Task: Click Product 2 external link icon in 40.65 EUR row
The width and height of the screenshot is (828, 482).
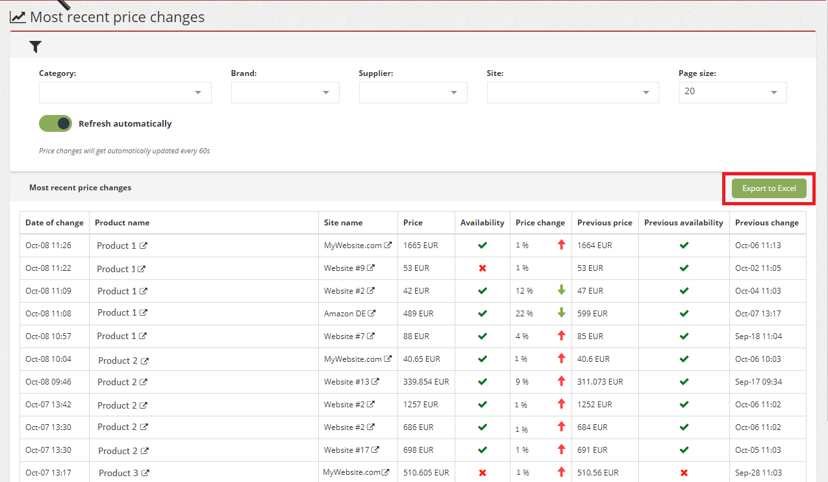Action: point(145,361)
